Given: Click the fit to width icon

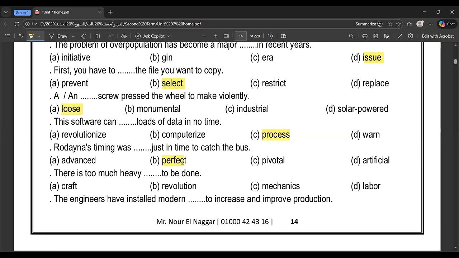Looking at the screenshot, I should pos(226,36).
